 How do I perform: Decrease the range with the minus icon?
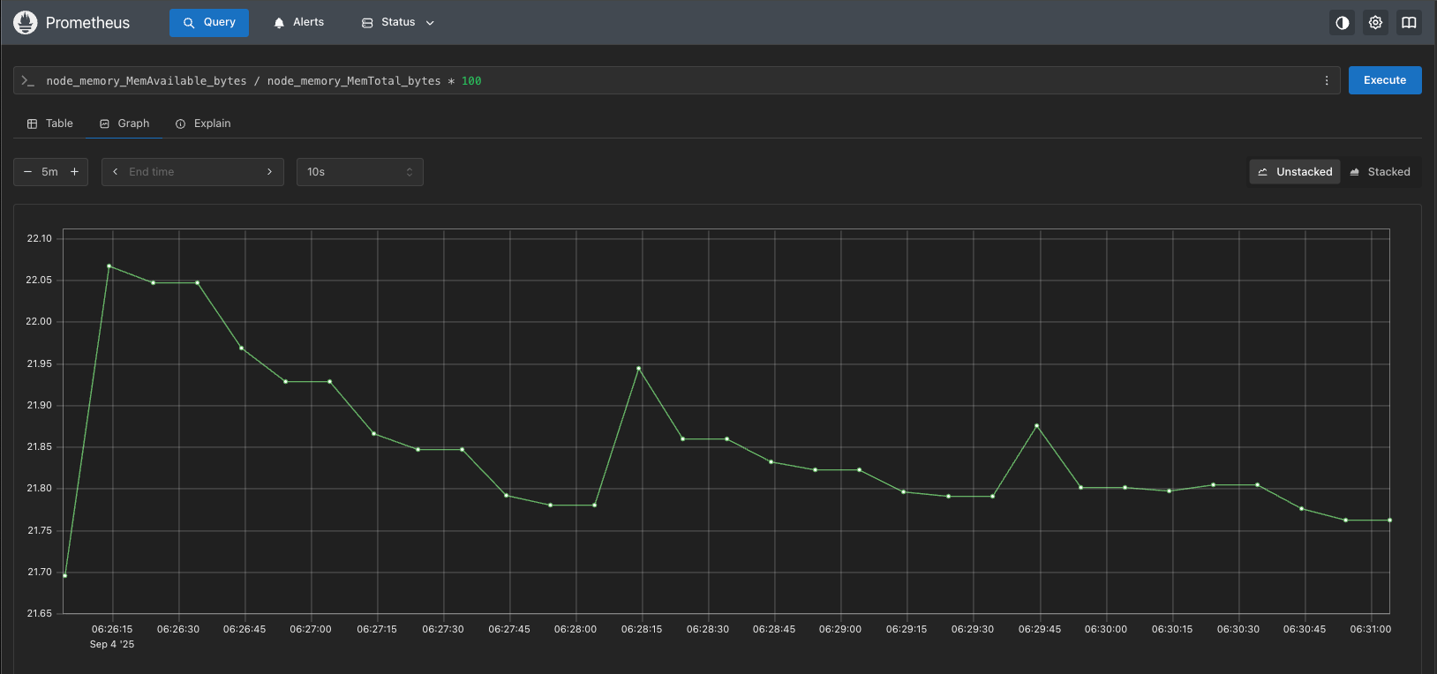click(x=27, y=172)
